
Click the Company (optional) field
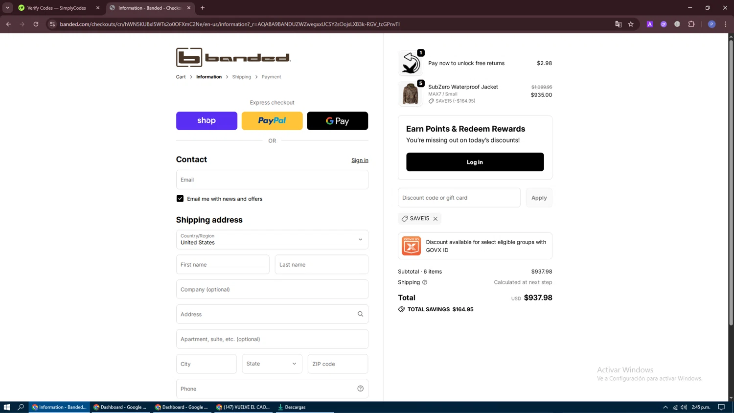(272, 289)
